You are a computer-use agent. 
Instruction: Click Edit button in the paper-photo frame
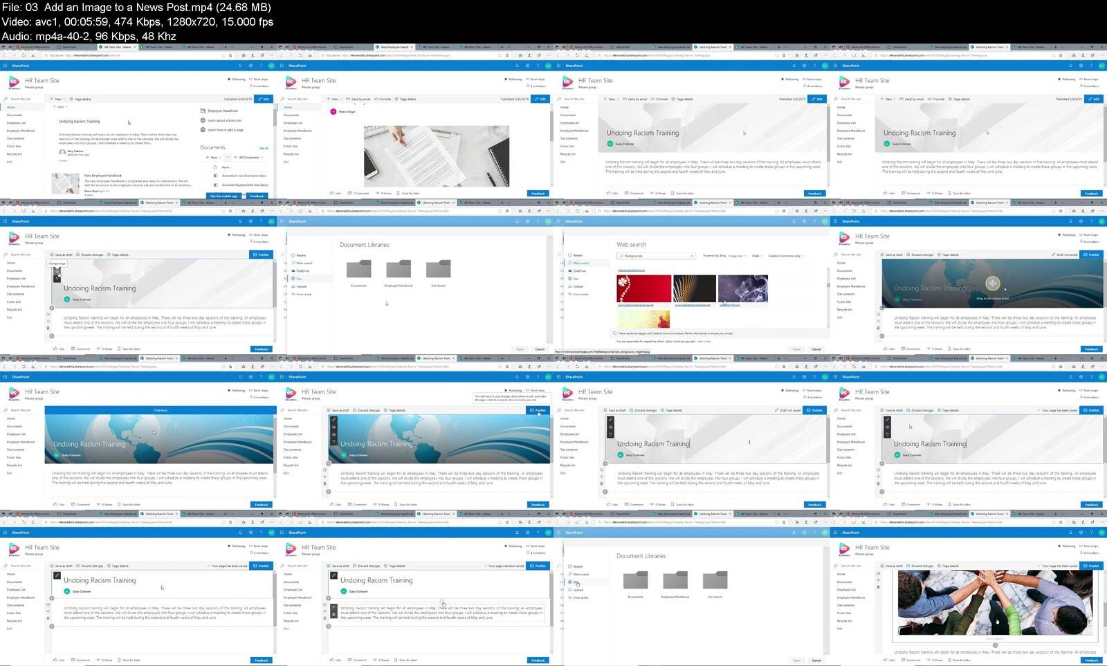[540, 99]
